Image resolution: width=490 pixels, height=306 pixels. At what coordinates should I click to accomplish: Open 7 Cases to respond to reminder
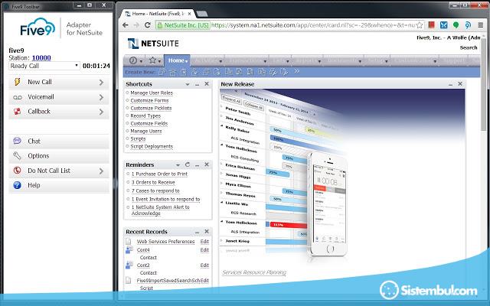[155, 190]
